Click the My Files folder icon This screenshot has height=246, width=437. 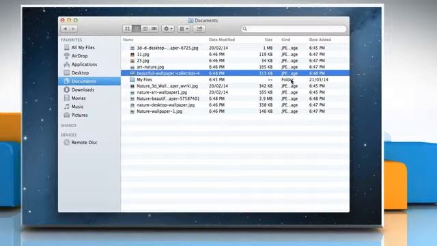pyautogui.click(x=132, y=79)
